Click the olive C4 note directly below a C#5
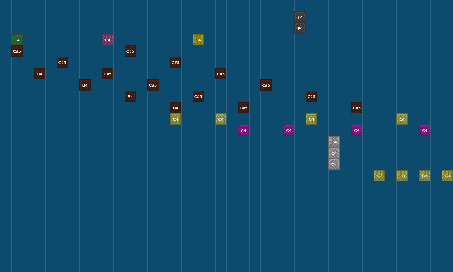Image resolution: width=453 pixels, height=272 pixels. tap(311, 119)
